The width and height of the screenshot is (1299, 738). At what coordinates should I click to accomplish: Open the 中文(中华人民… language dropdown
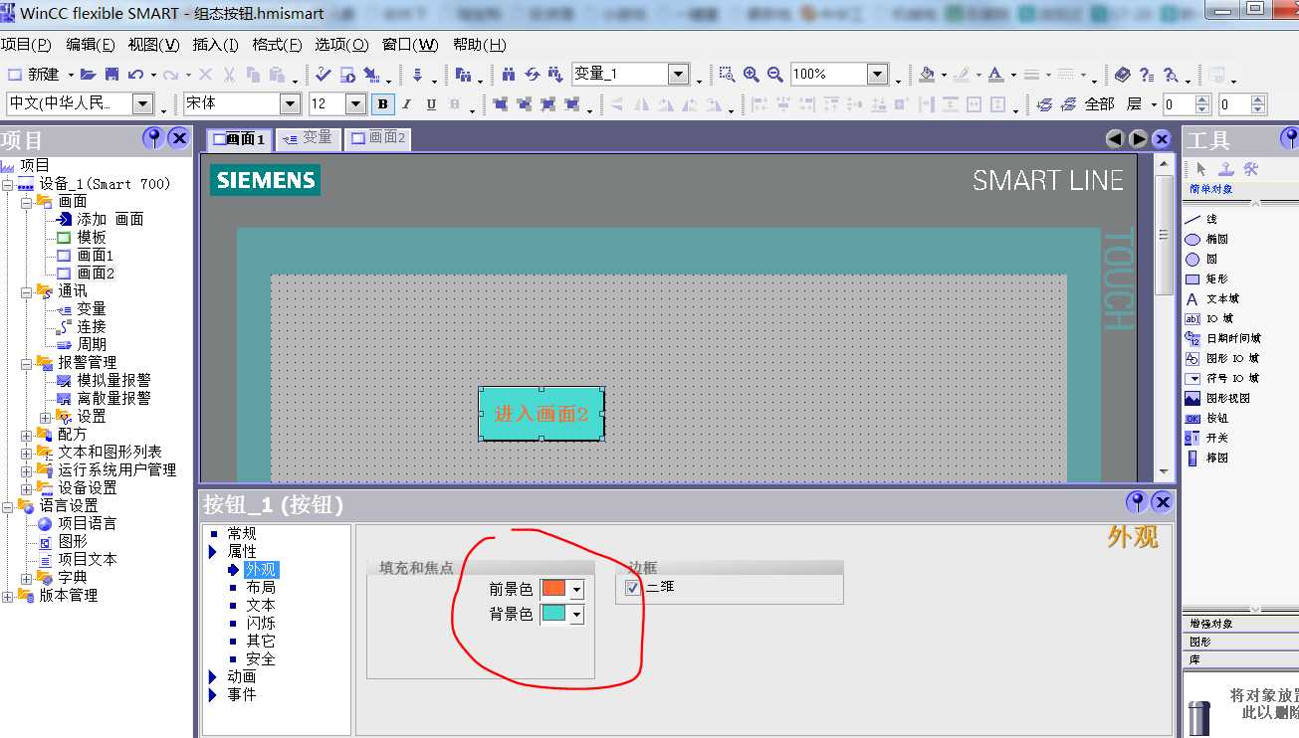142,103
